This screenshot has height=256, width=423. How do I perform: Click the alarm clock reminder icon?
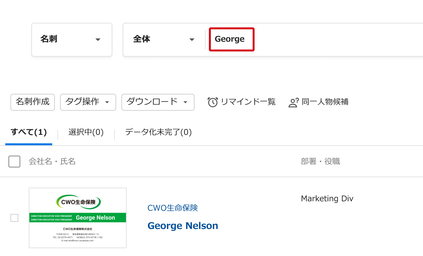pos(212,102)
